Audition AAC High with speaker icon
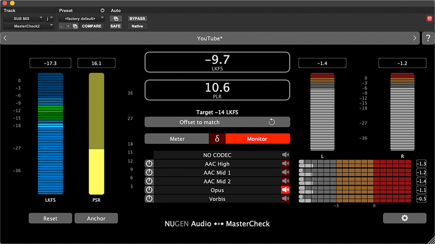This screenshot has width=435, height=244. [285, 164]
